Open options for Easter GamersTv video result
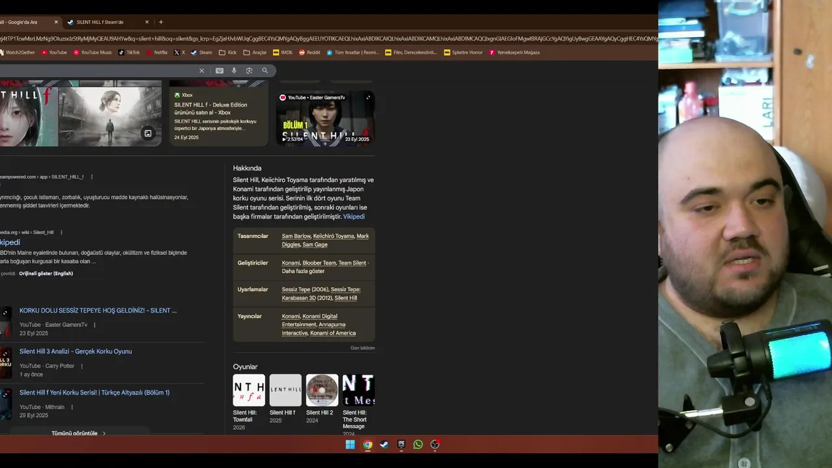 point(94,325)
